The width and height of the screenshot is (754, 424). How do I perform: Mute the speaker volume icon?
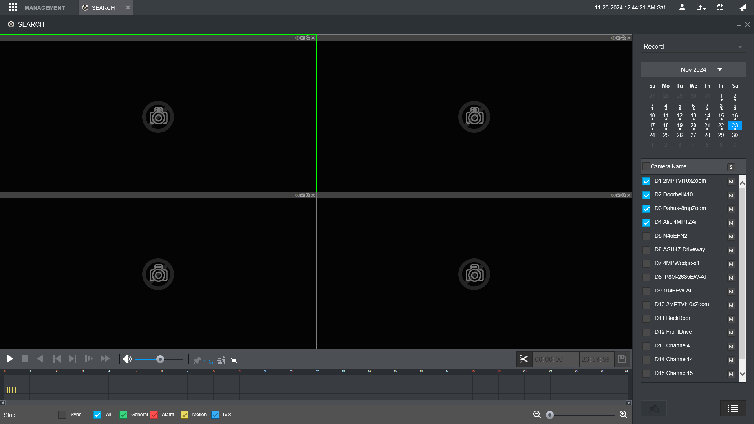pyautogui.click(x=127, y=359)
